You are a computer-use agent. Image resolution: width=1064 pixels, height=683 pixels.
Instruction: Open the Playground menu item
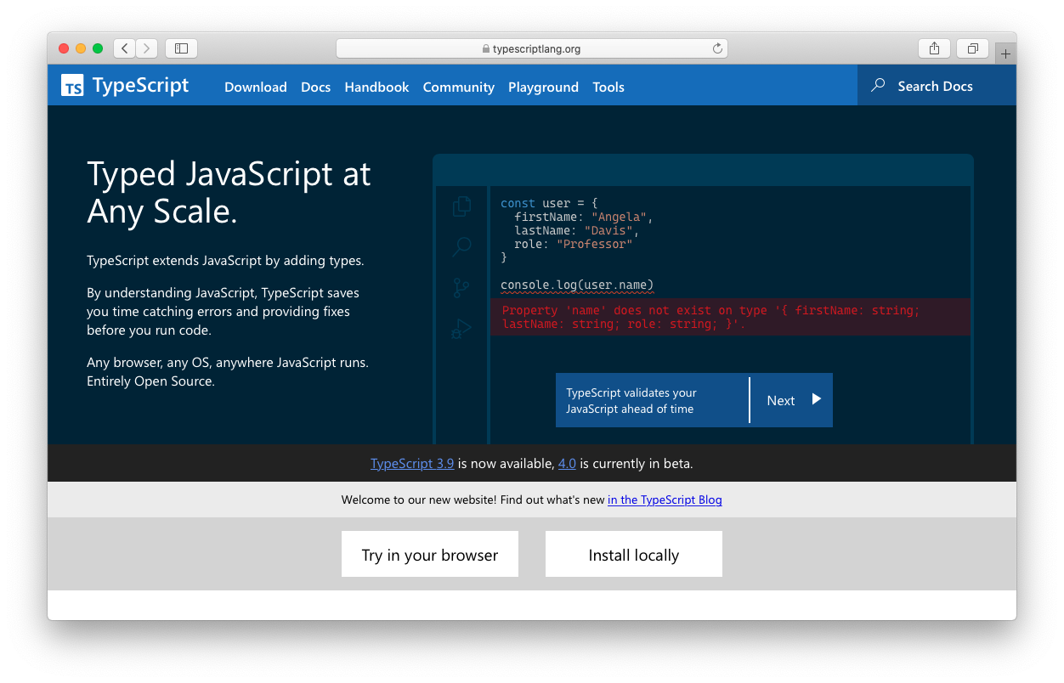pos(543,87)
